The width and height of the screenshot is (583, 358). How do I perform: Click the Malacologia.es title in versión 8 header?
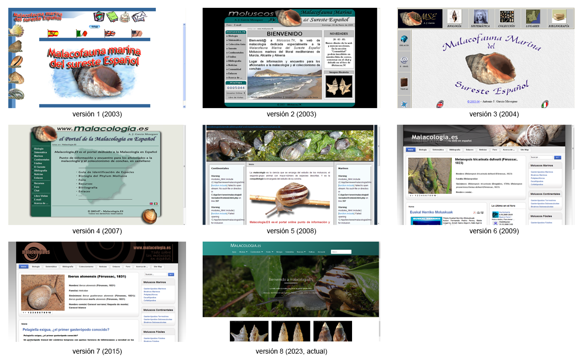pos(246,245)
